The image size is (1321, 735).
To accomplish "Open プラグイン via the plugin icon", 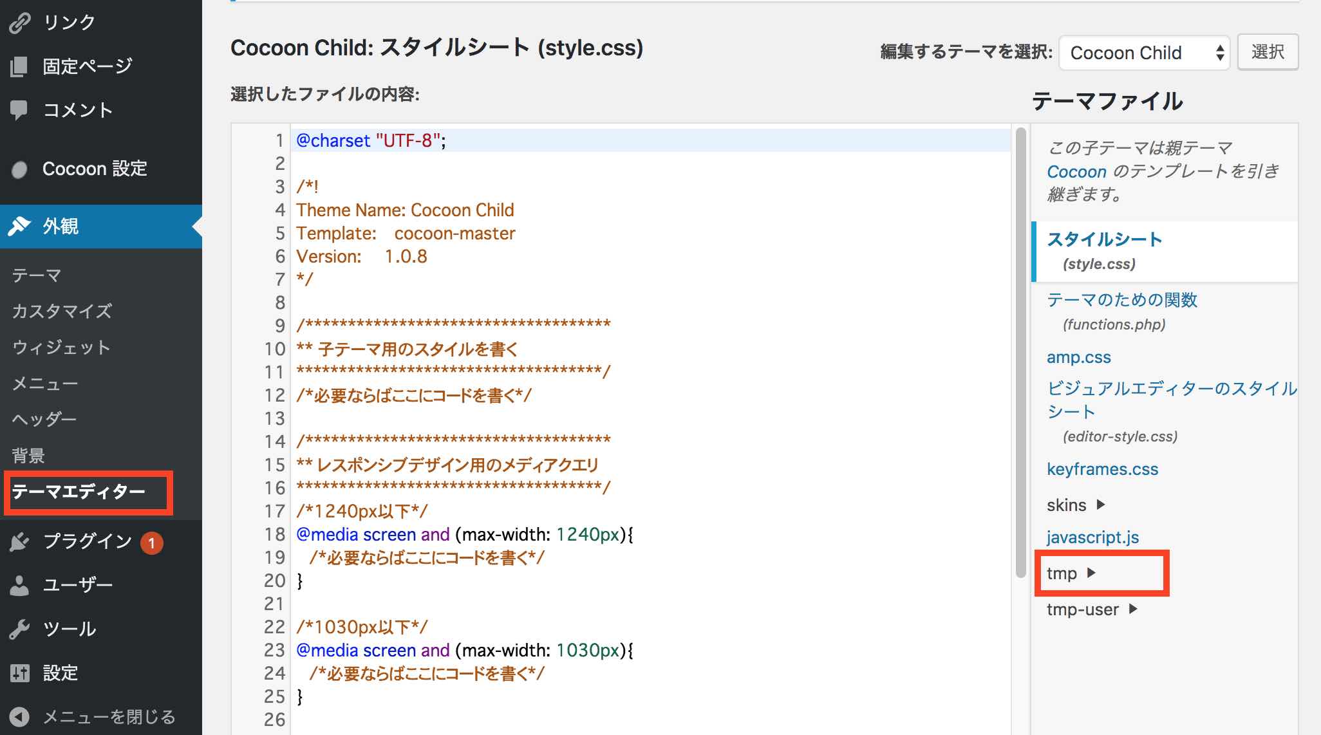I will (19, 541).
